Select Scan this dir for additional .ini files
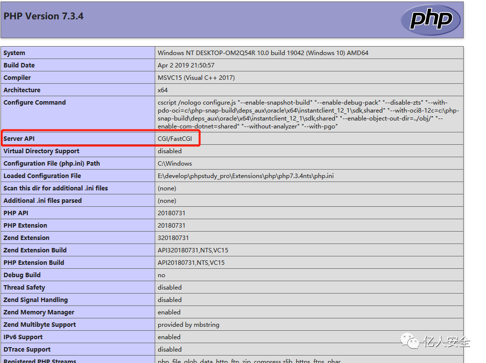 click(56, 188)
